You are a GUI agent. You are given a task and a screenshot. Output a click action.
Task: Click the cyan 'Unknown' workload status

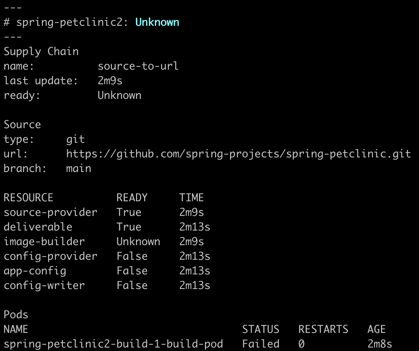coord(157,22)
